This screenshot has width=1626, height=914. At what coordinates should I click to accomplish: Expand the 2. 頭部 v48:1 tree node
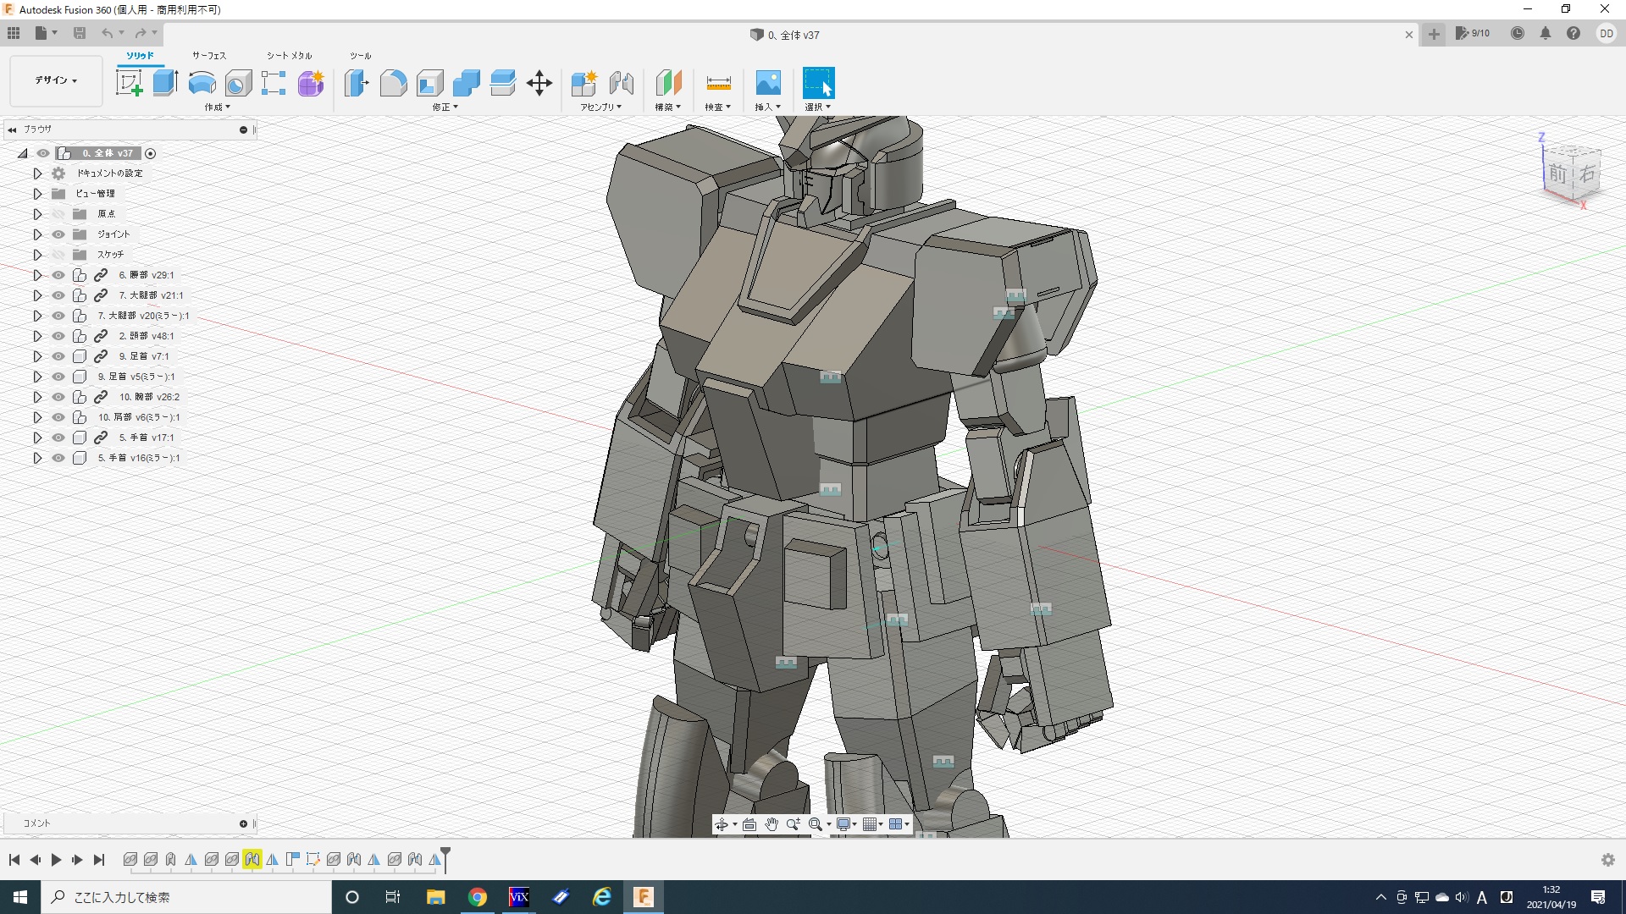click(37, 336)
